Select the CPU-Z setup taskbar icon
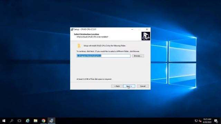Image resolution: width=221 pixels, height=124 pixels. tap(51, 121)
